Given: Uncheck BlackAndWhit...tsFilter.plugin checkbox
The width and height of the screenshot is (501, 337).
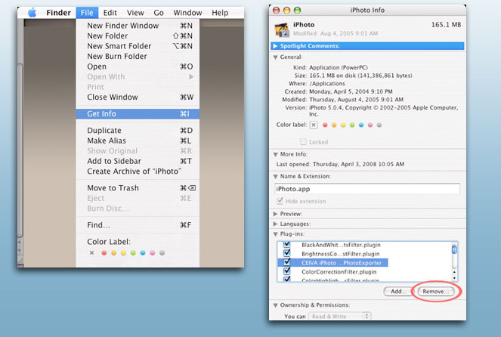Looking at the screenshot, I should click(287, 245).
